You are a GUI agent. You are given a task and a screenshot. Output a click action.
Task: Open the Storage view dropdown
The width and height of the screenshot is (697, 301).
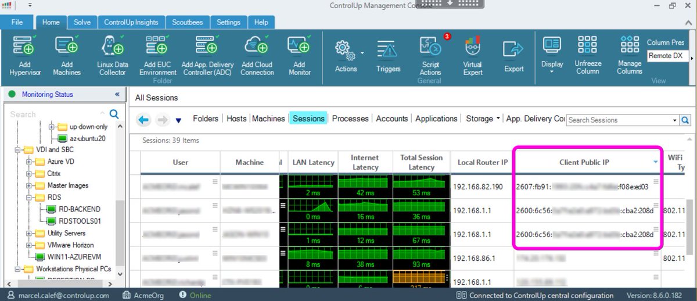(x=498, y=119)
